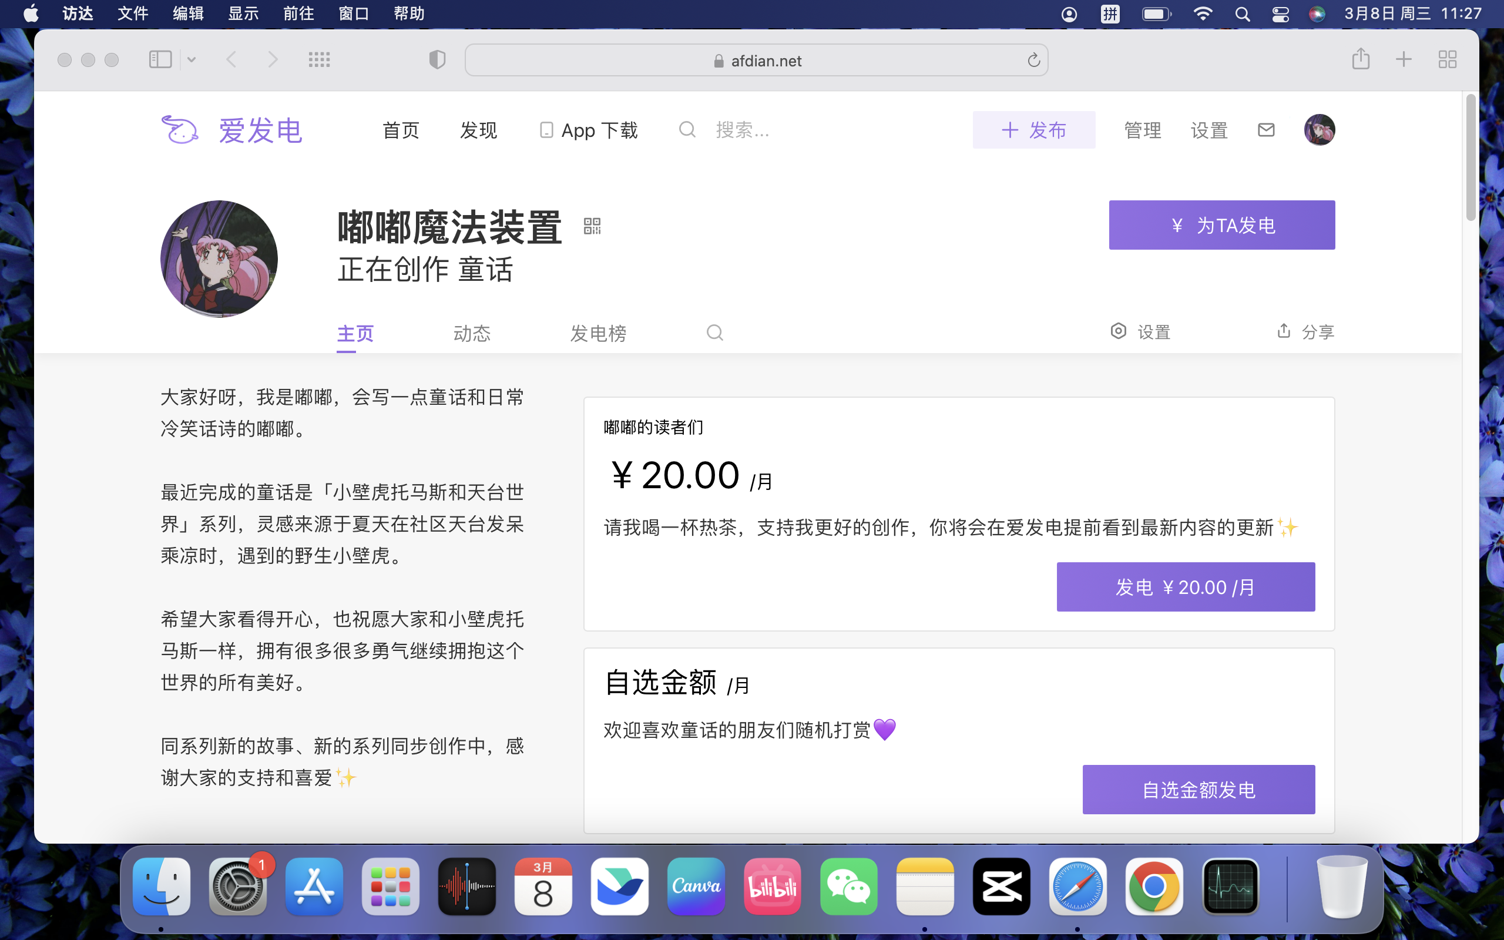Click the Safari privacy shield icon
The width and height of the screenshot is (1504, 940).
click(x=437, y=60)
